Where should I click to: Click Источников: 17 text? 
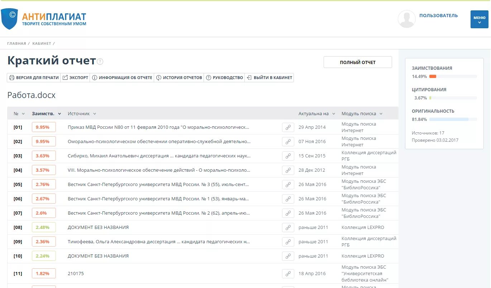point(428,133)
